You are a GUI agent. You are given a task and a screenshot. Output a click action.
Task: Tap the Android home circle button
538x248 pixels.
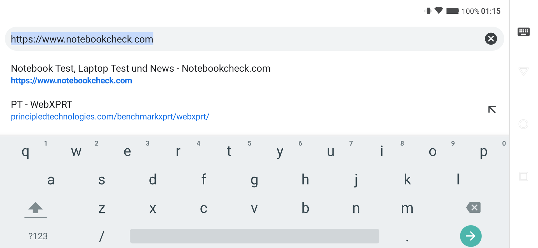(523, 124)
